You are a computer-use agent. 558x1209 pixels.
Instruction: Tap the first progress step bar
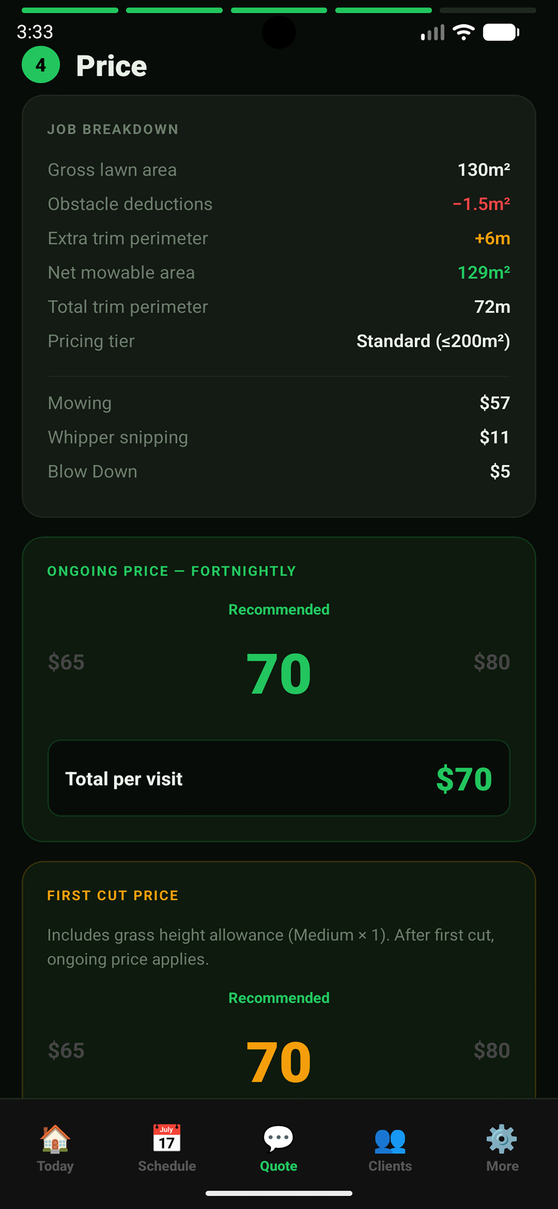click(x=70, y=10)
